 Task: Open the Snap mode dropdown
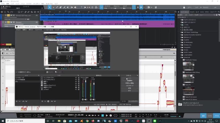coord(127,8)
